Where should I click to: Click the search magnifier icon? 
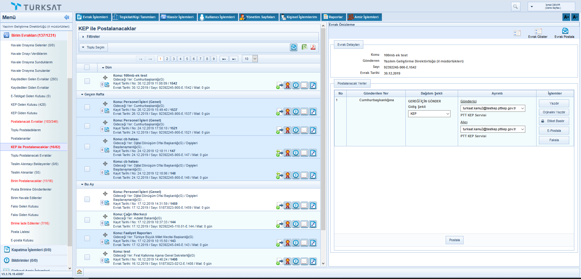pos(515,6)
